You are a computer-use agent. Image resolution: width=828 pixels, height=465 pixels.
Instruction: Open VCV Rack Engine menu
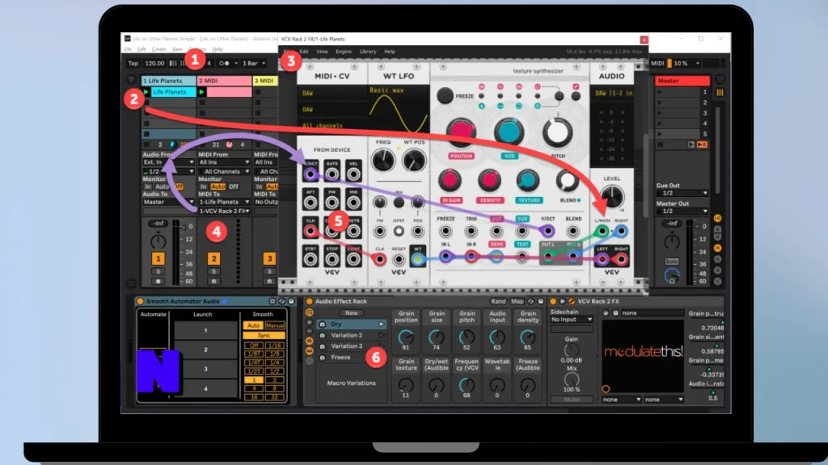343,52
